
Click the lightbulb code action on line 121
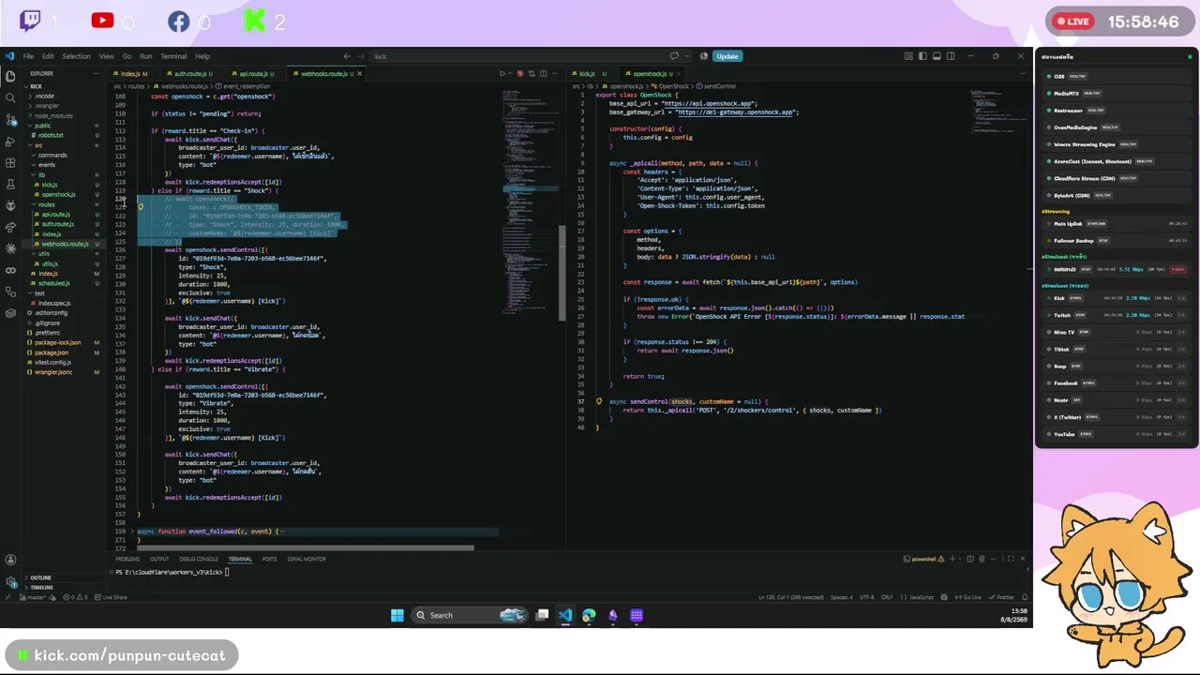coord(141,207)
